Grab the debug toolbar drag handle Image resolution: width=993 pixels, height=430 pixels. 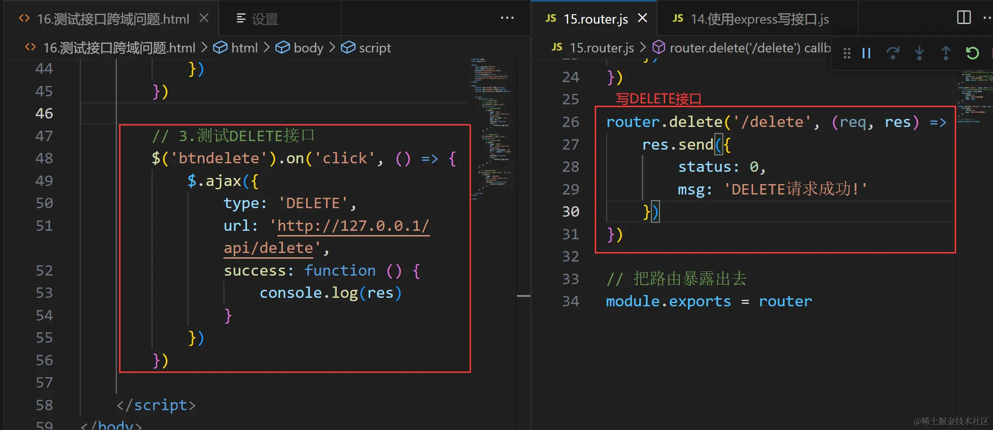(847, 53)
